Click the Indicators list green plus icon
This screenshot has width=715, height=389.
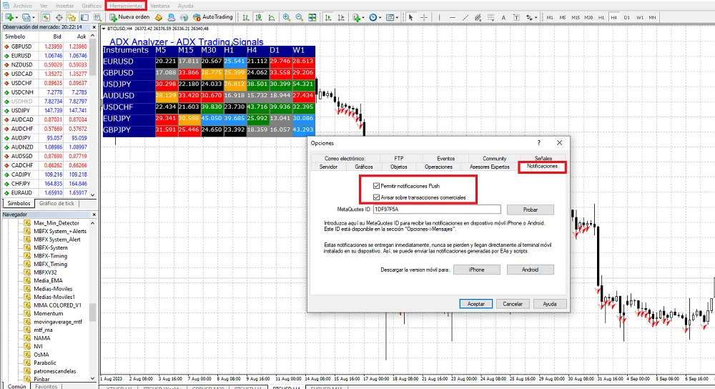tap(356, 17)
